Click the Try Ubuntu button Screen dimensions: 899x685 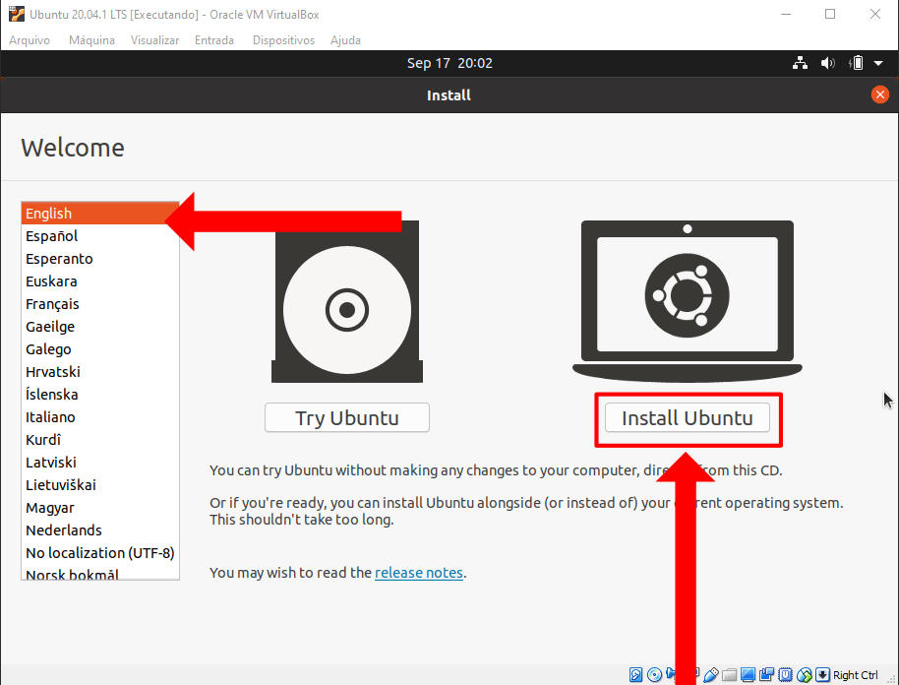click(x=347, y=417)
